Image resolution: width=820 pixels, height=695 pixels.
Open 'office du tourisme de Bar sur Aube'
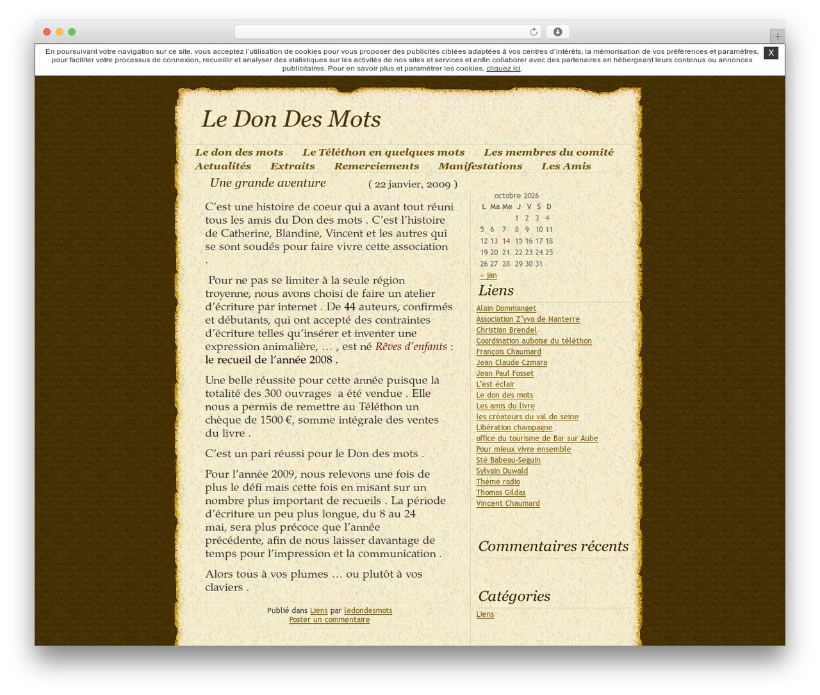pyautogui.click(x=537, y=439)
